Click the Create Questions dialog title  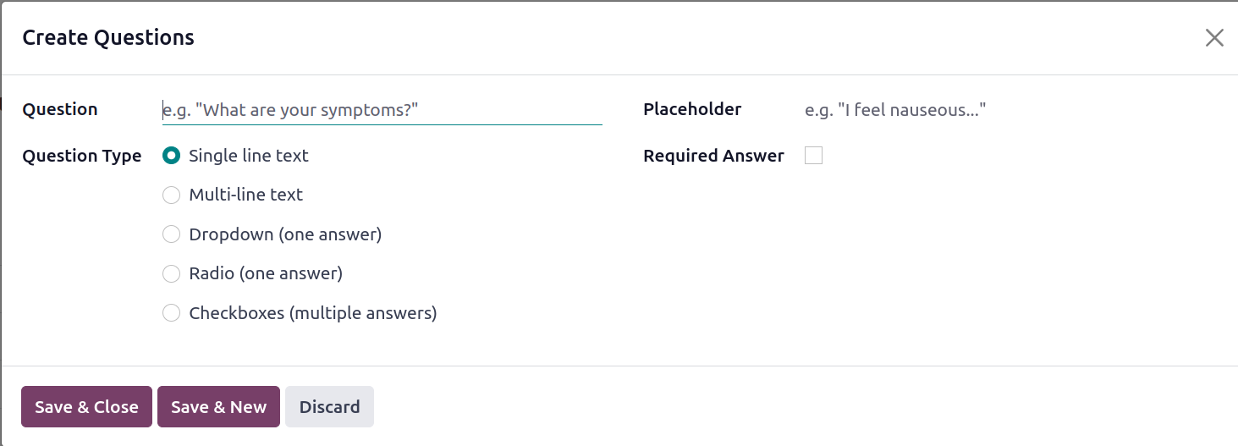point(108,37)
